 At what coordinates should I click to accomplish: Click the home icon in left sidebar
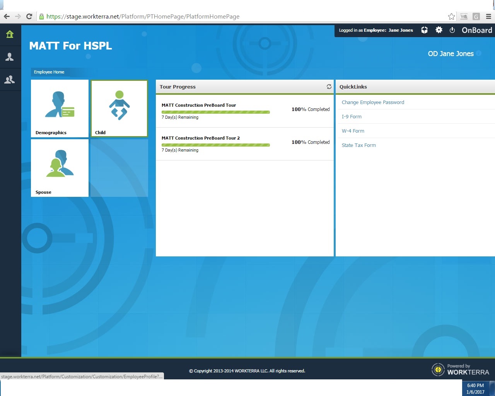10,34
